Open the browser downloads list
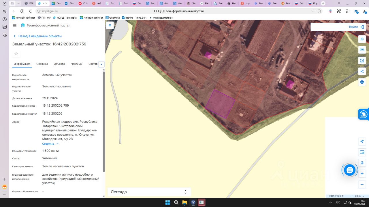 (x=365, y=11)
